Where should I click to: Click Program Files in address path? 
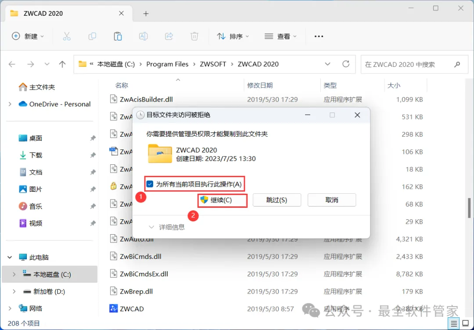tap(167, 64)
